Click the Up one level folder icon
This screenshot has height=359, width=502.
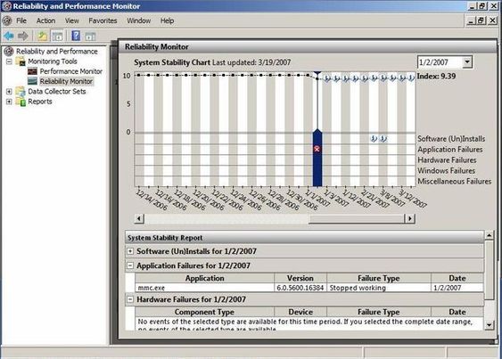tap(42, 36)
